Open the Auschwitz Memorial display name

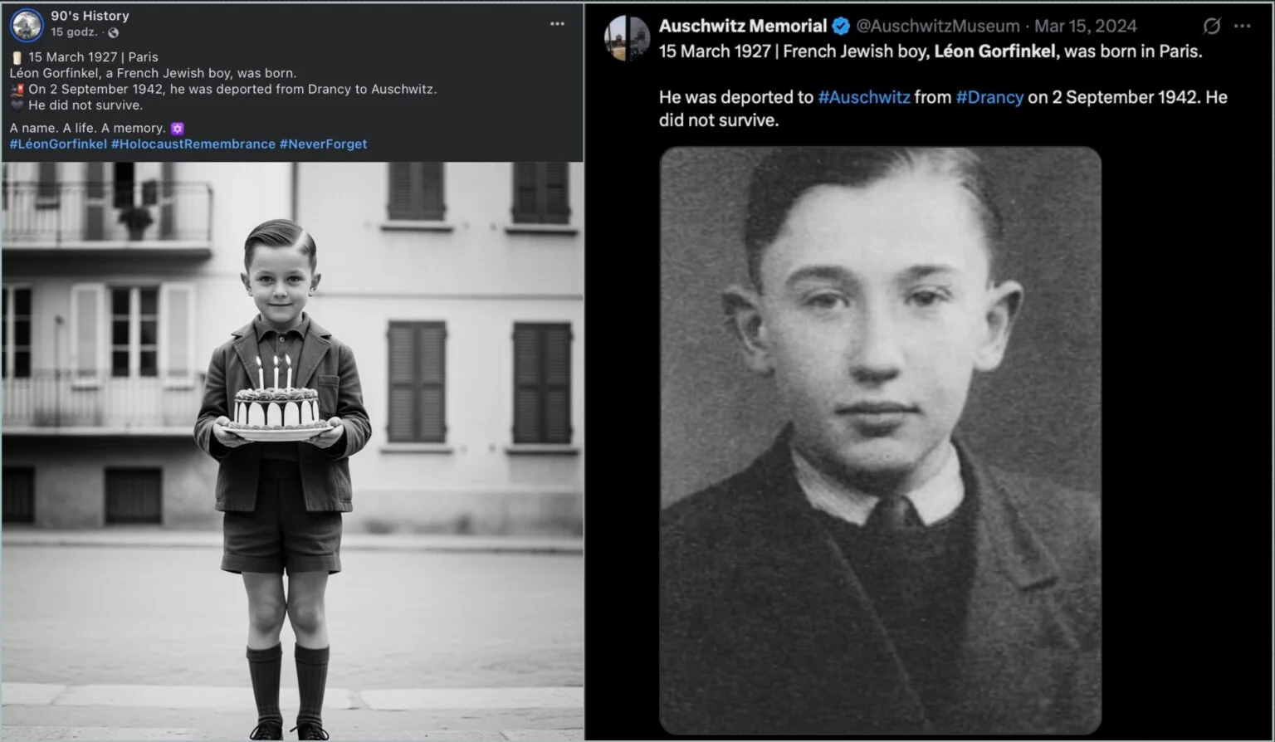(x=742, y=26)
